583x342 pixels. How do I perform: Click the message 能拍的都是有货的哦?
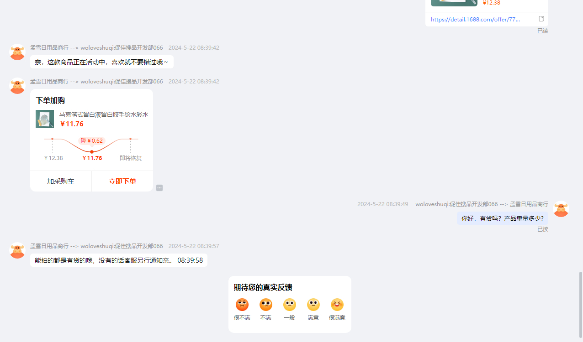pos(119,260)
